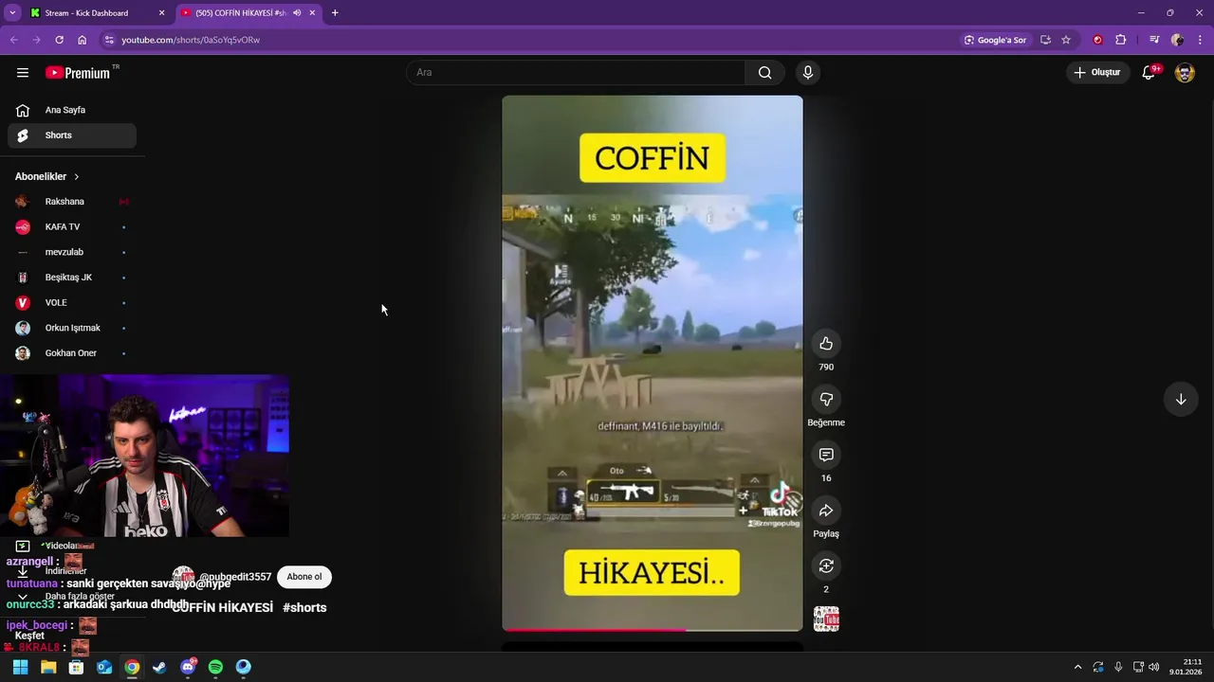Mute the YouTube tab audio icon
This screenshot has width=1214, height=682.
click(x=297, y=13)
